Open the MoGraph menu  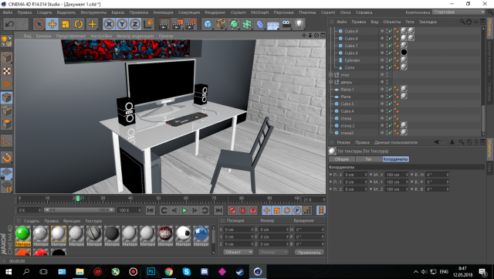pyautogui.click(x=259, y=12)
